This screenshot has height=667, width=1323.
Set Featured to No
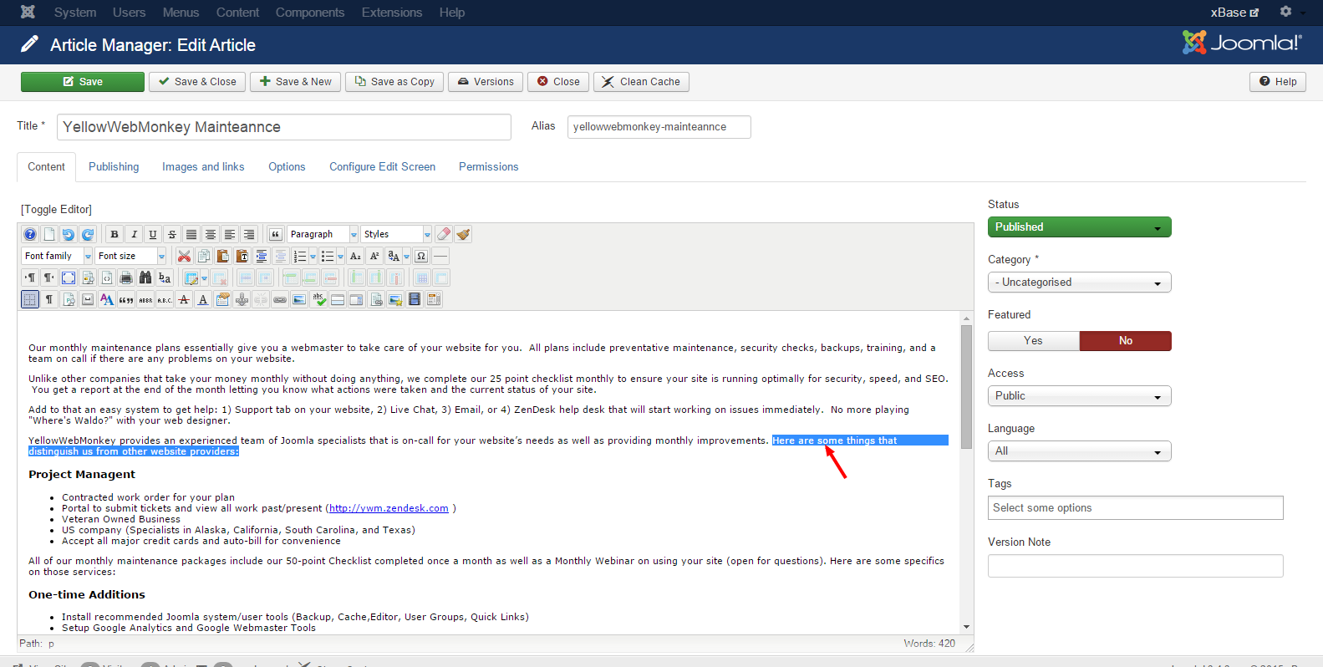[1126, 341]
